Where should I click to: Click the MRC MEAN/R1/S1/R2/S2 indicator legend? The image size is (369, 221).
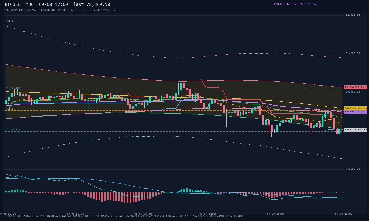click(x=21, y=10)
